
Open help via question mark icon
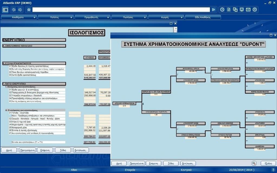(255, 10)
